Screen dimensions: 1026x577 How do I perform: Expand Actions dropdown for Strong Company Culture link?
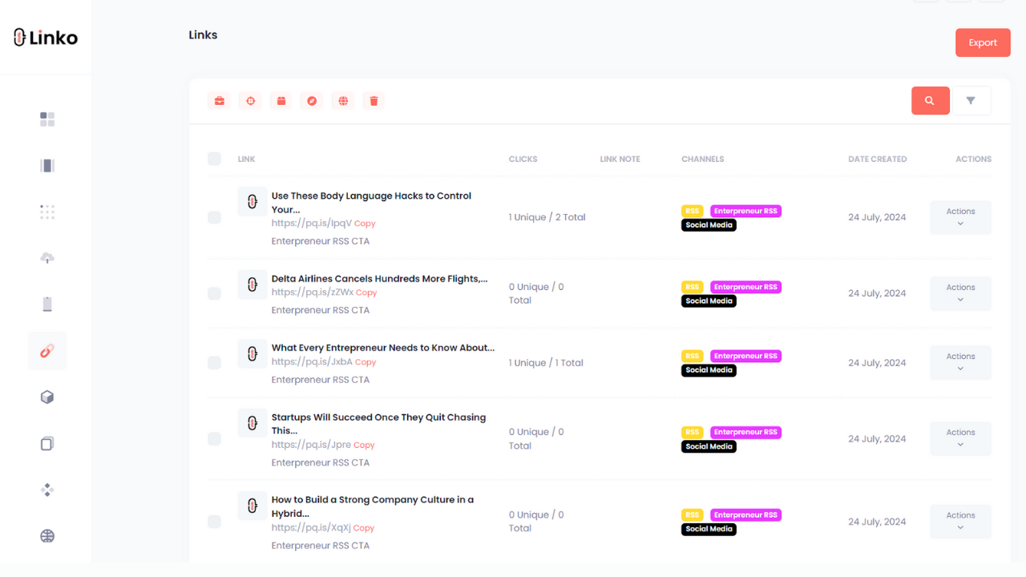pyautogui.click(x=960, y=521)
